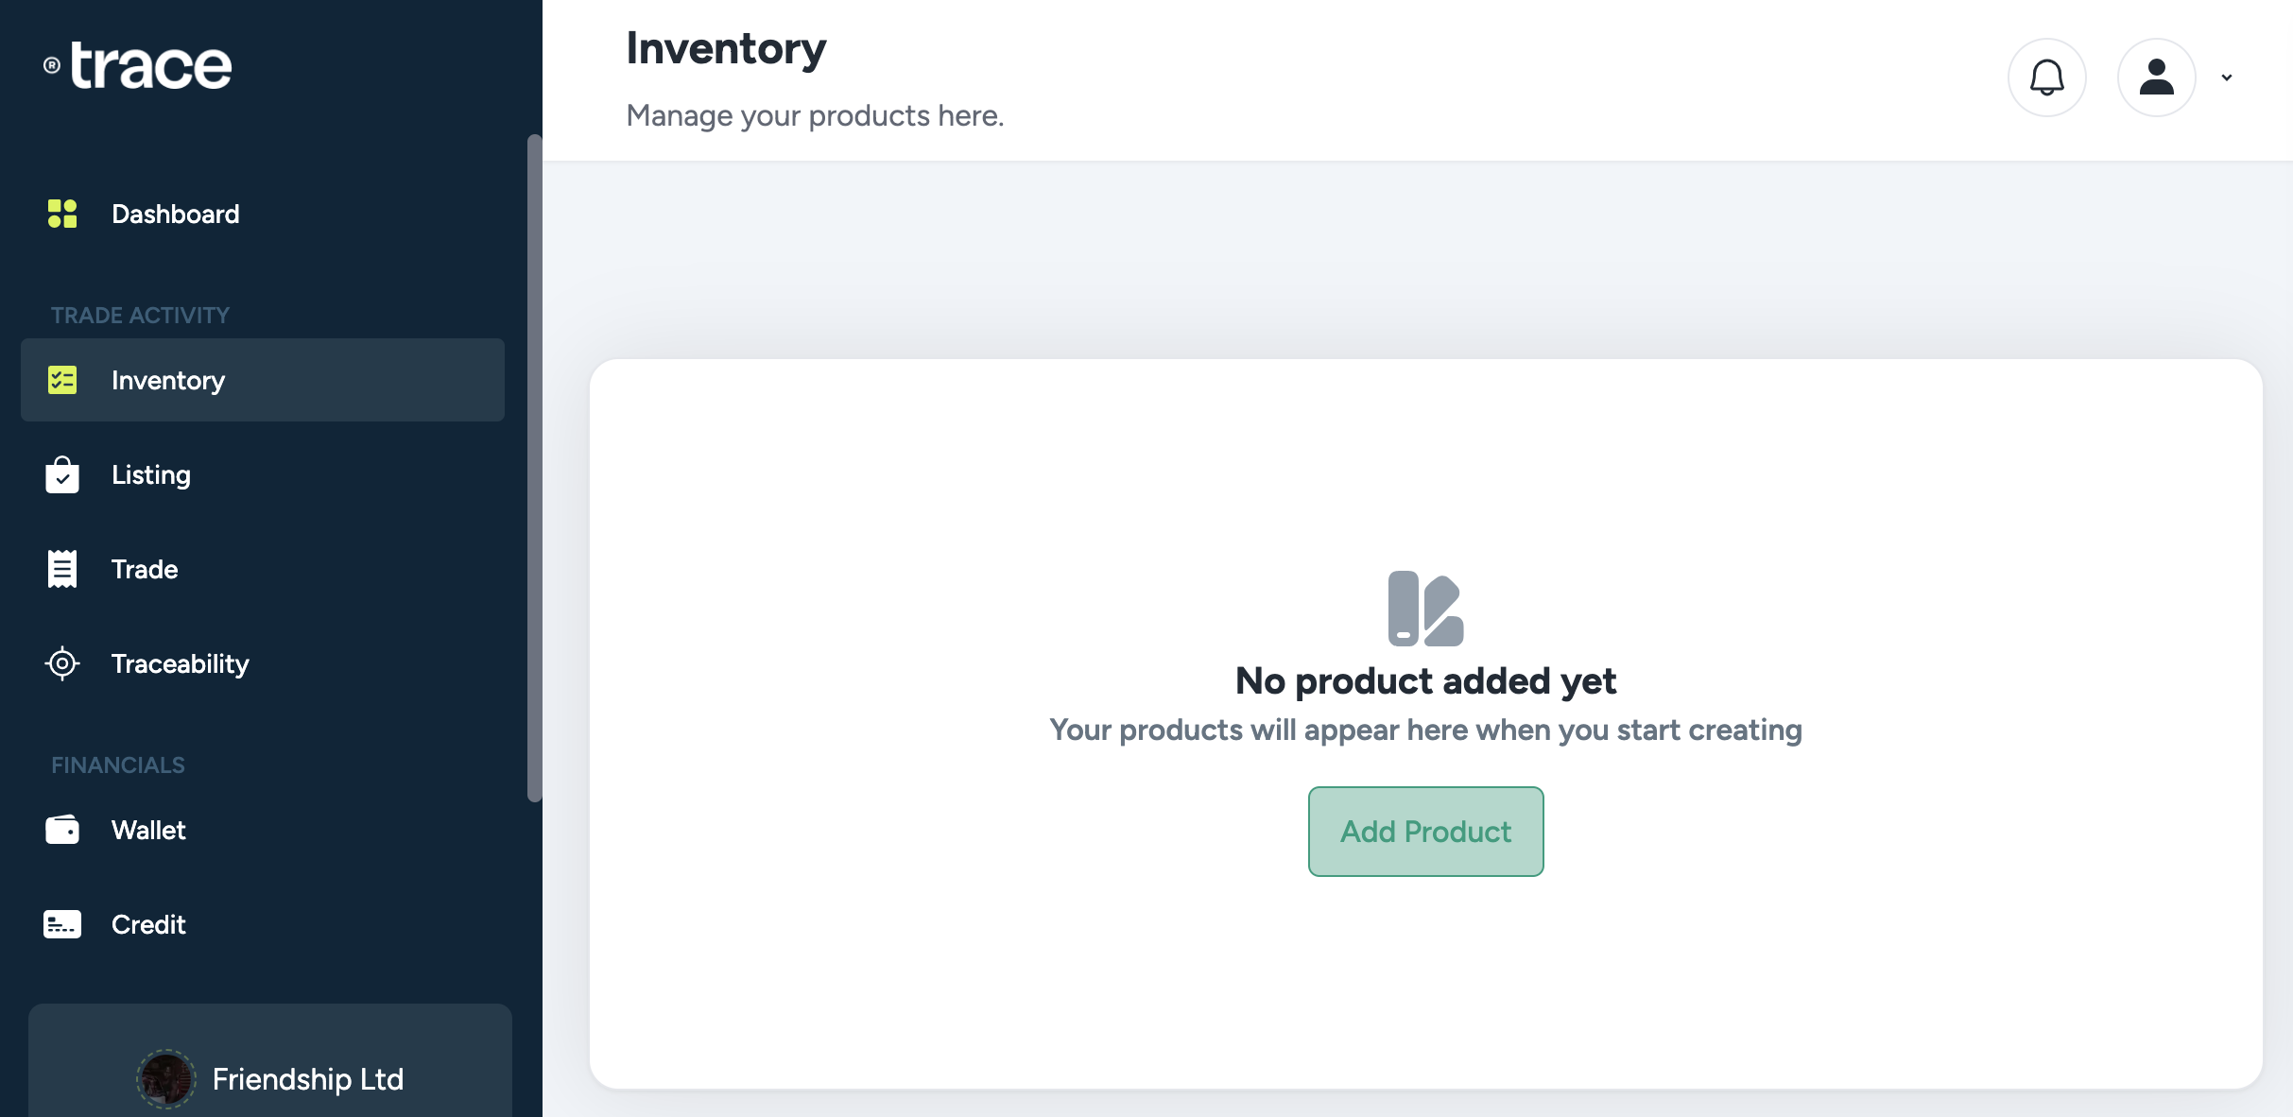
Task: Click the Listing shopping bag icon
Action: (x=62, y=474)
